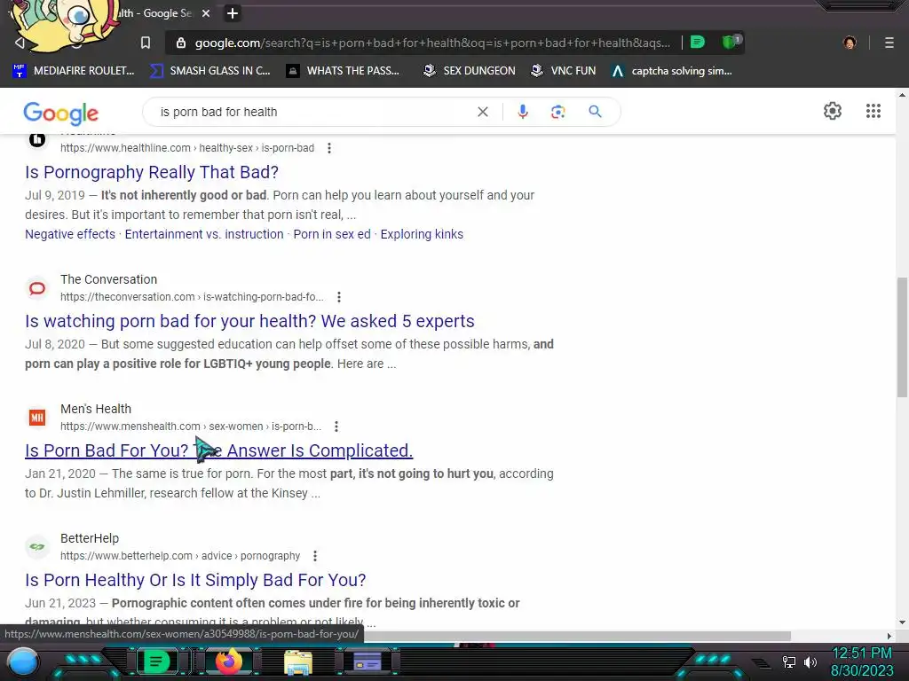
Task: Open the start orb button
Action: pyautogui.click(x=22, y=661)
